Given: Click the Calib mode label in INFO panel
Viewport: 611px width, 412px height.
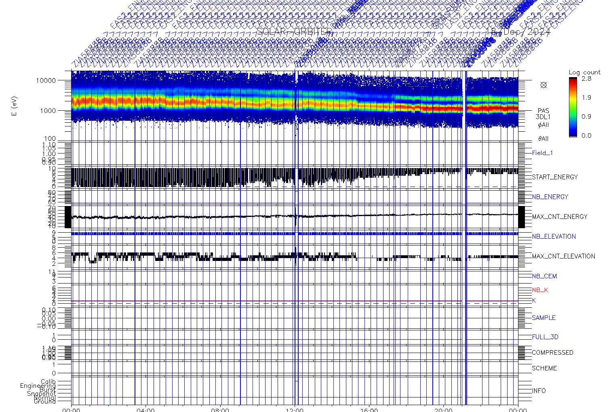Looking at the screenshot, I should tap(48, 382).
